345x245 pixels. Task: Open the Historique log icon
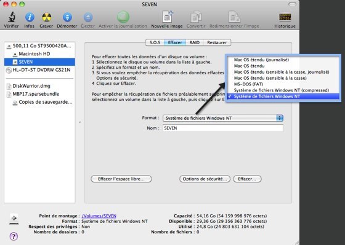point(285,17)
